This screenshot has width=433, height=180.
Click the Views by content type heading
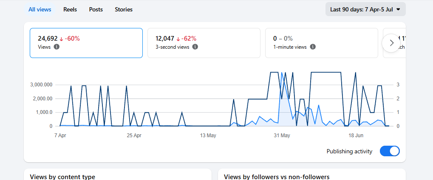tap(62, 177)
